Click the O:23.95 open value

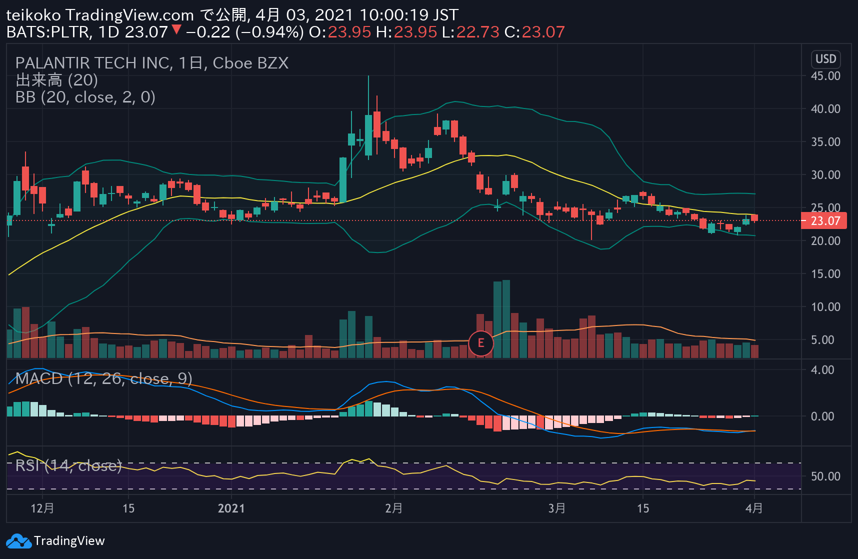340,32
